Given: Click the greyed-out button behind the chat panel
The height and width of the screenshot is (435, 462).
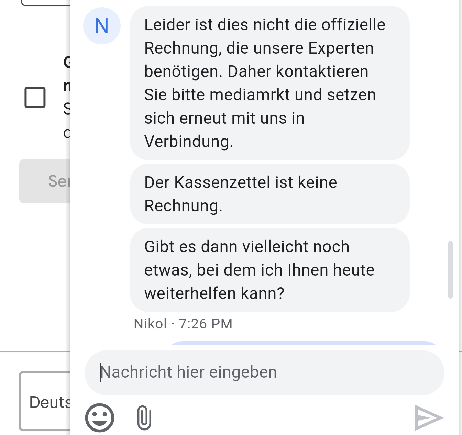Looking at the screenshot, I should 45,181.
